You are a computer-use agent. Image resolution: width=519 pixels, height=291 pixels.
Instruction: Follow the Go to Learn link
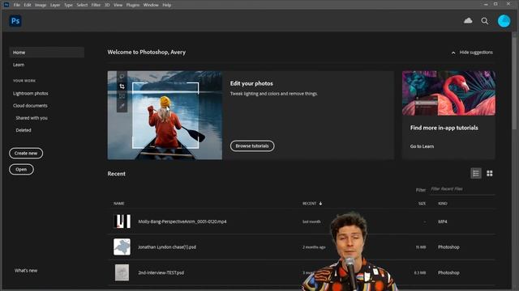click(422, 146)
